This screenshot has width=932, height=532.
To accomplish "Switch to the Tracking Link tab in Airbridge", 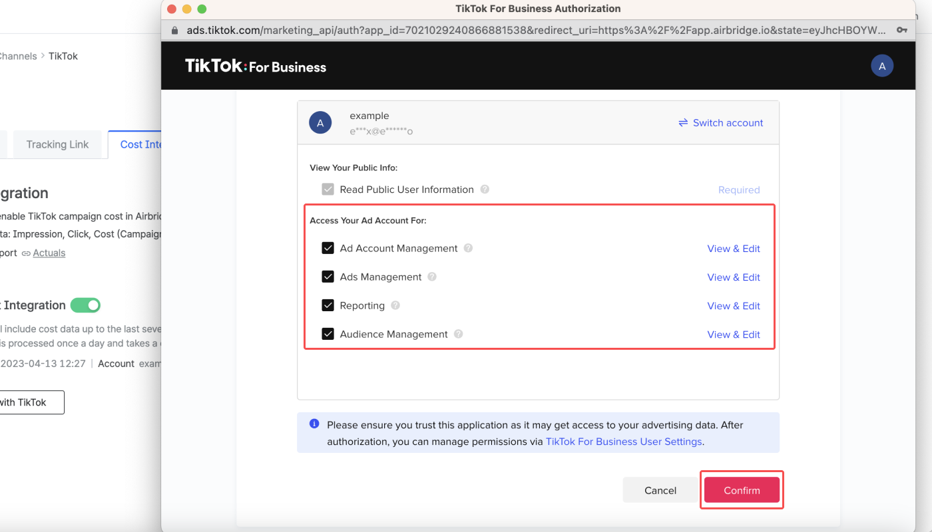I will 57,144.
